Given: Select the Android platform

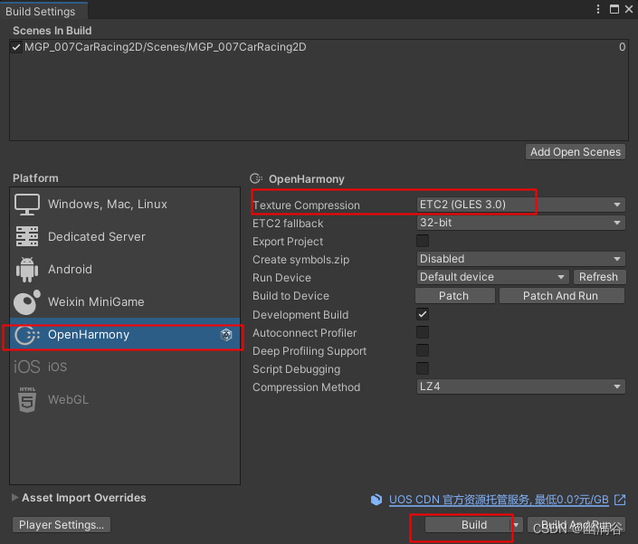Looking at the screenshot, I should (x=125, y=270).
